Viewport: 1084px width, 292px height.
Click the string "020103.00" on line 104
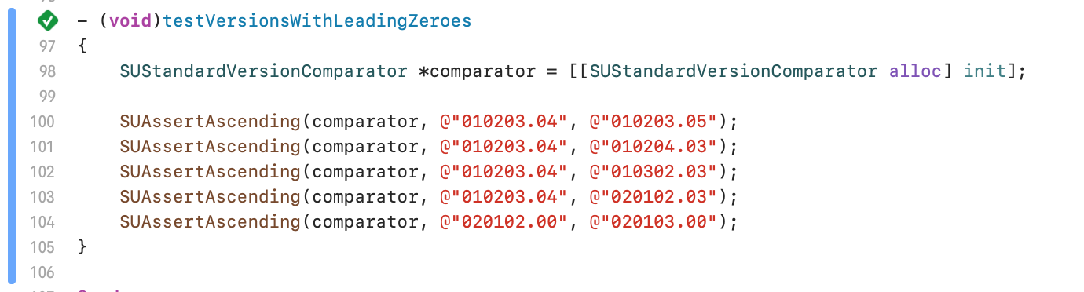(x=654, y=222)
